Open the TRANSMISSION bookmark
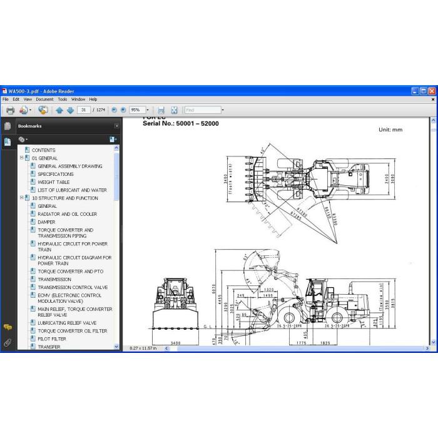This screenshot has width=438, height=438. (x=54, y=279)
